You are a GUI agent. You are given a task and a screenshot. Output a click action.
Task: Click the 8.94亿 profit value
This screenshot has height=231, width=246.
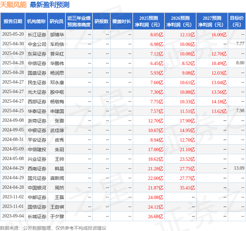pyautogui.click(x=157, y=140)
